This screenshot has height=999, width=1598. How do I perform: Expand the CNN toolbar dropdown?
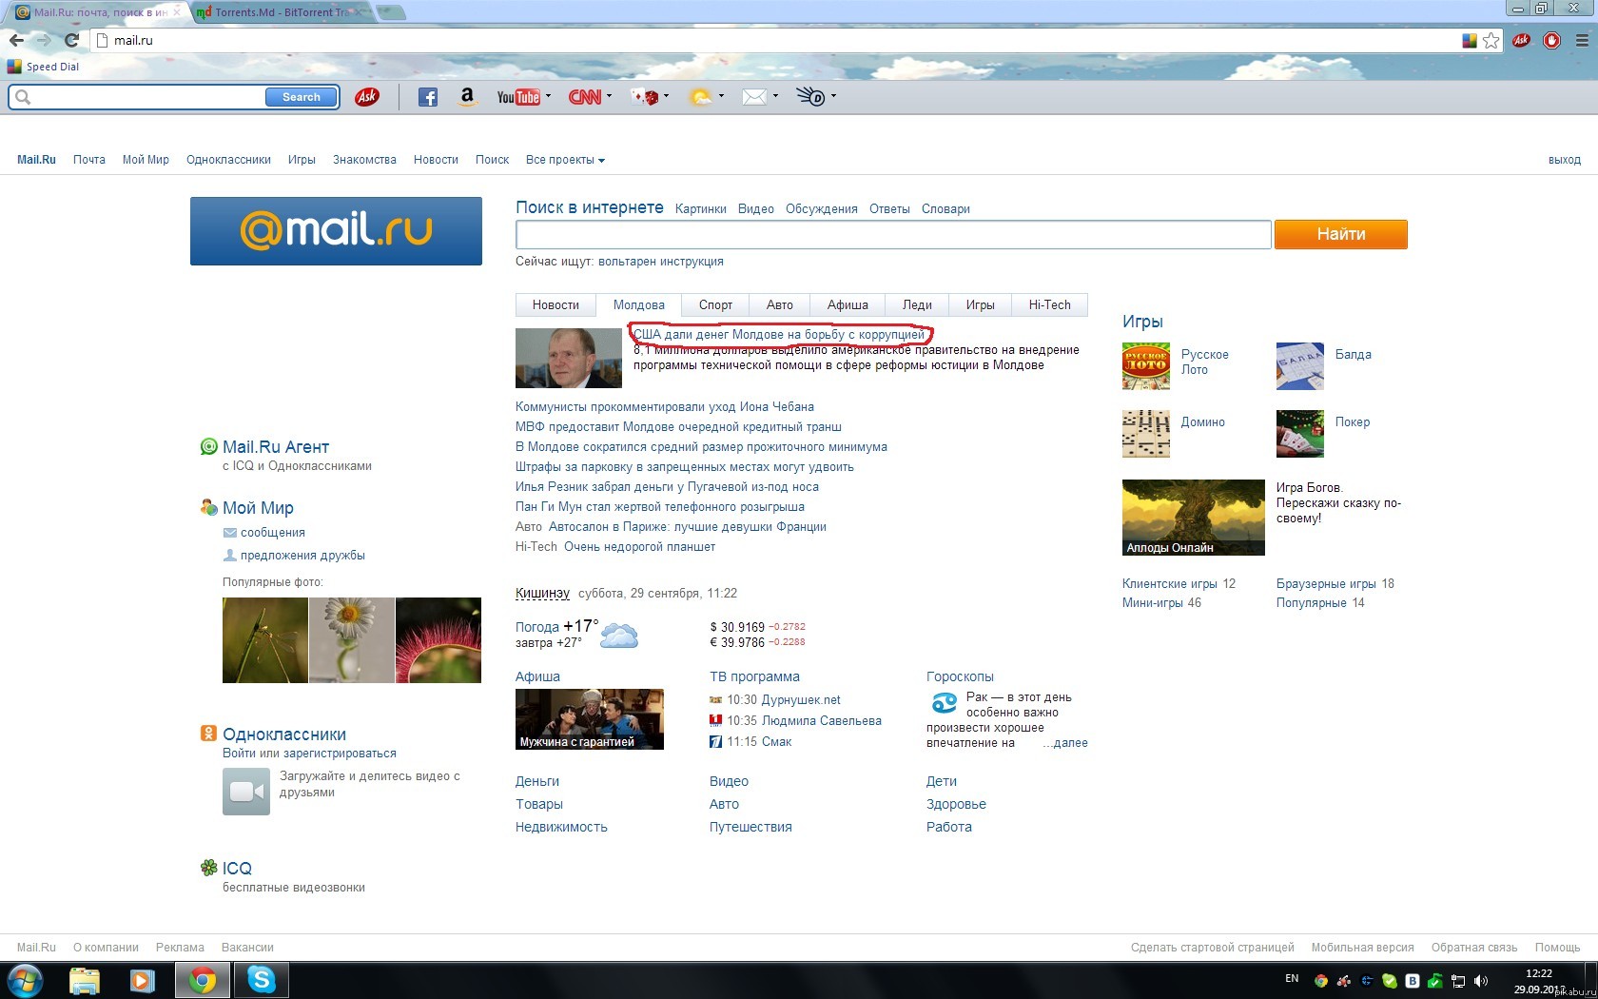point(609,96)
